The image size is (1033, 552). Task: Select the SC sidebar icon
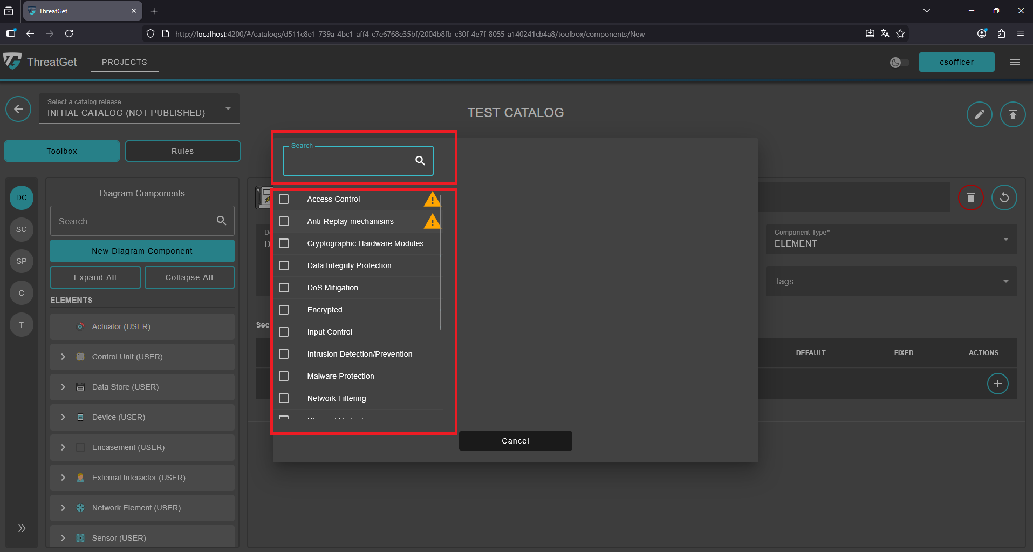(x=21, y=229)
